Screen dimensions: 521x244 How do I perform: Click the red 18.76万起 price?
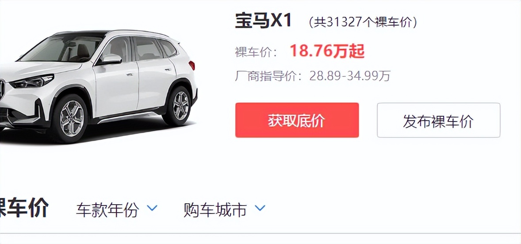[x=327, y=51]
